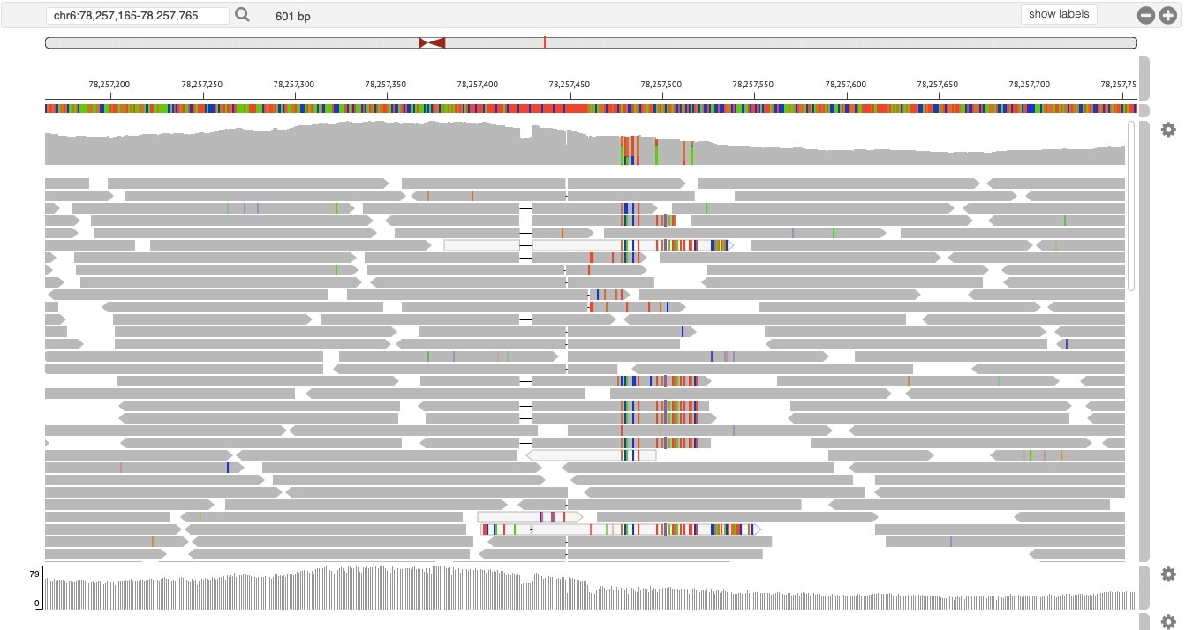Zoom in with the plus icon
The height and width of the screenshot is (630, 1193).
[x=1167, y=15]
